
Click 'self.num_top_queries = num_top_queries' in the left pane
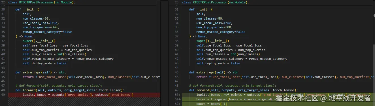[57, 50]
